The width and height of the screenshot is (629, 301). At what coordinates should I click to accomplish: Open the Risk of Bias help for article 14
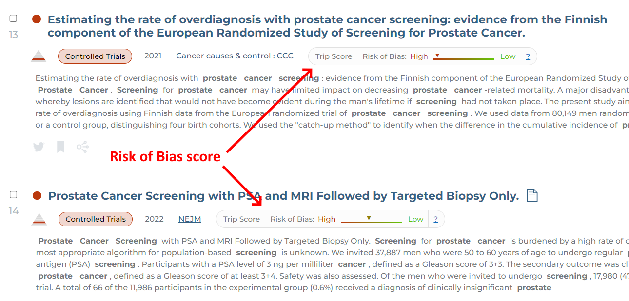click(x=435, y=219)
